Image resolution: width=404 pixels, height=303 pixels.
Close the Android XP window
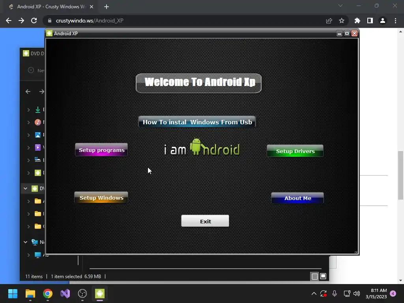pos(355,34)
